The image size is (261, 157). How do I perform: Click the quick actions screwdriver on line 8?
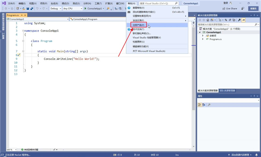(x=19, y=55)
